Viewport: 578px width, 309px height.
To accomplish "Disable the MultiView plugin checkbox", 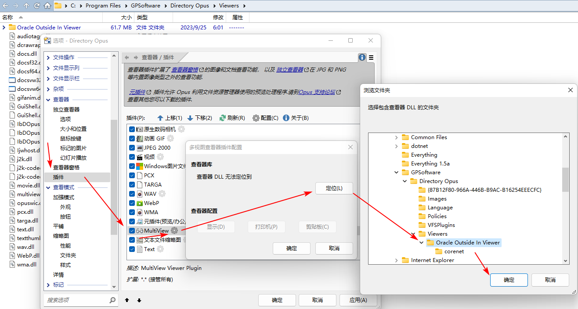I will tap(132, 231).
